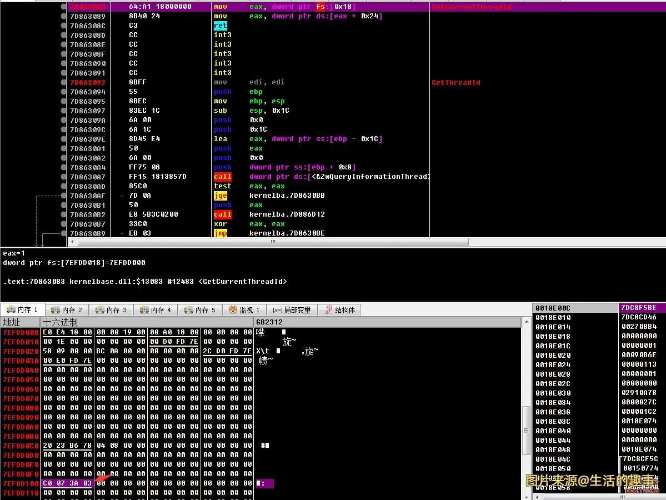Click the disassembly horizontal scrollbar thumb
Screen dimensions: 666x500
[272, 242]
